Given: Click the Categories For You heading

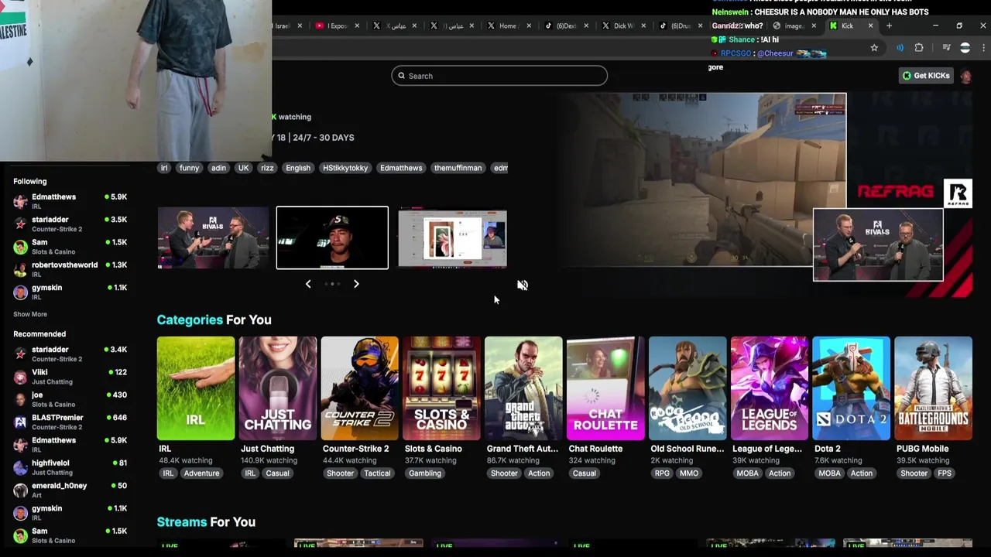Looking at the screenshot, I should [214, 320].
